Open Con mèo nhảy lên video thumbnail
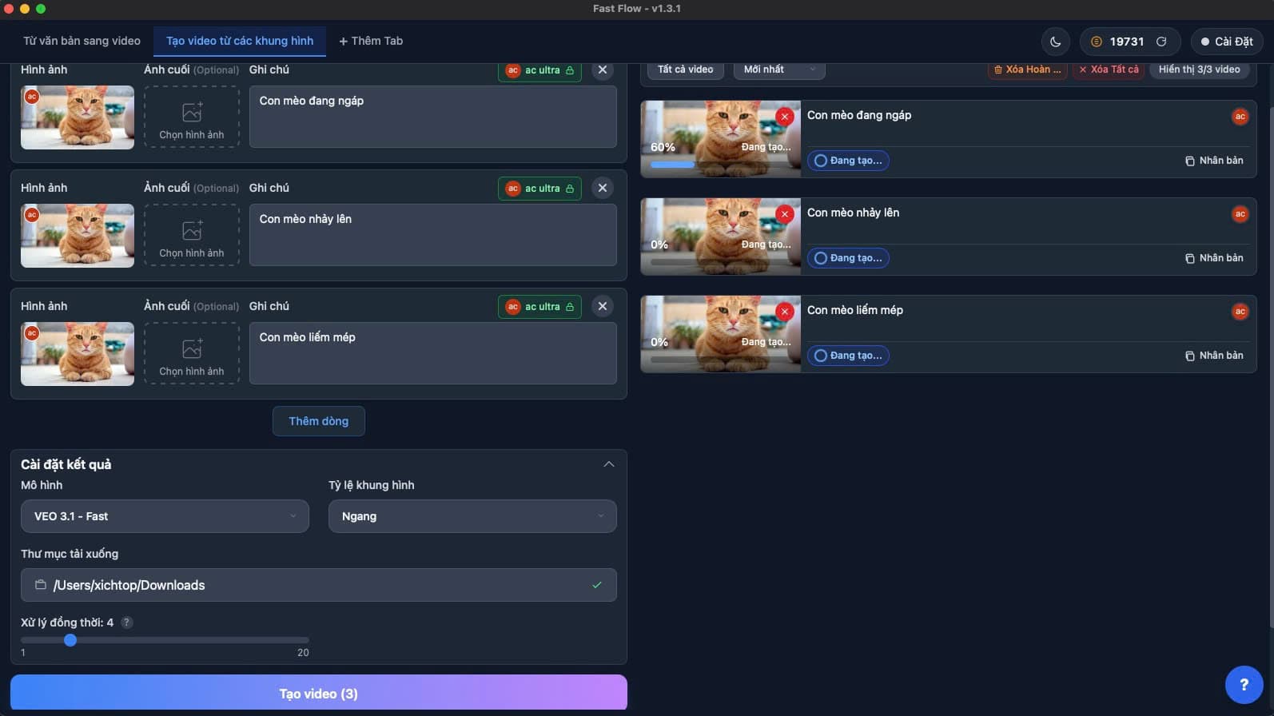 coord(721,237)
